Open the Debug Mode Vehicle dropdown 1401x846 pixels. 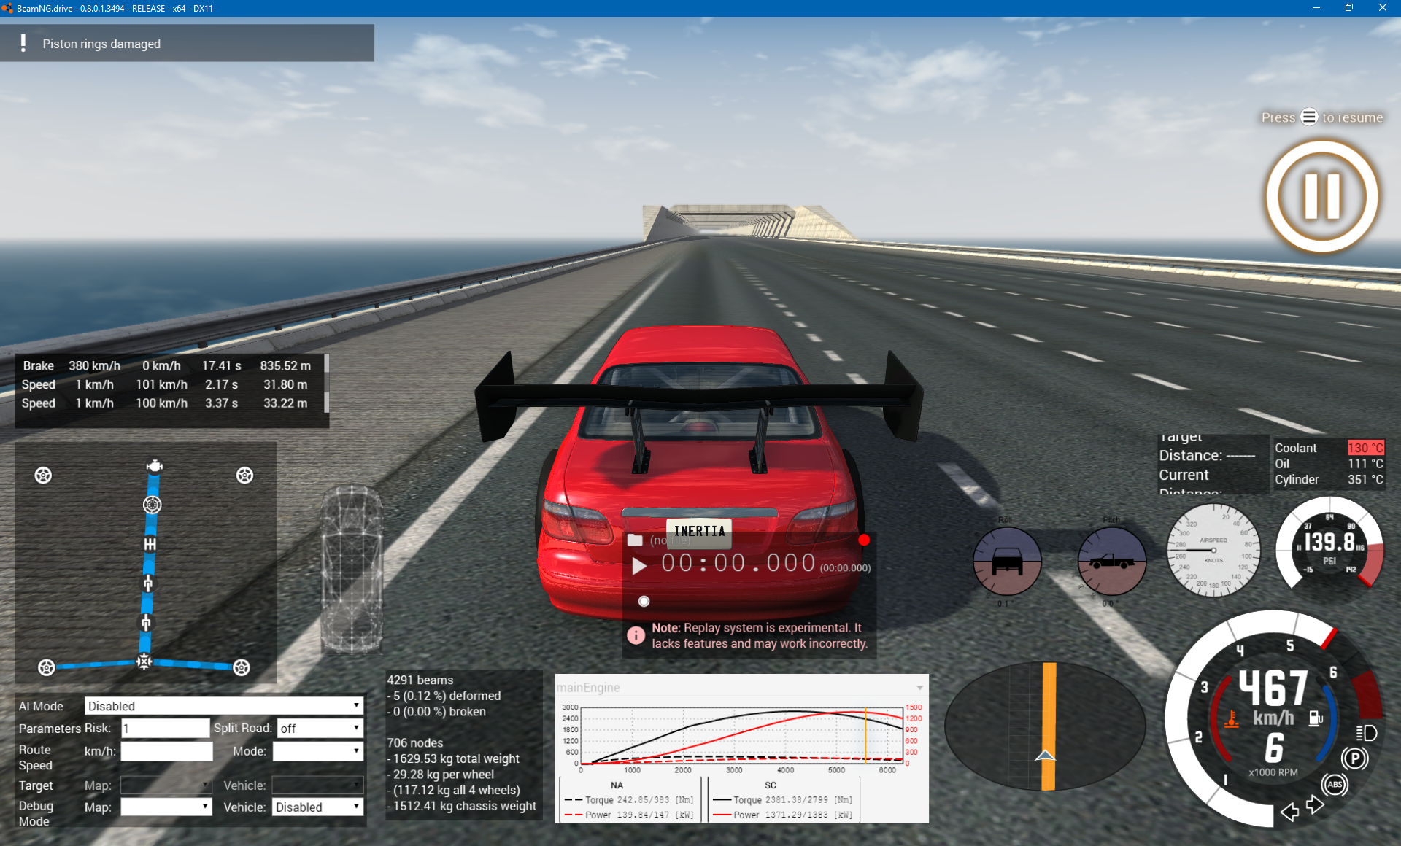click(x=318, y=807)
